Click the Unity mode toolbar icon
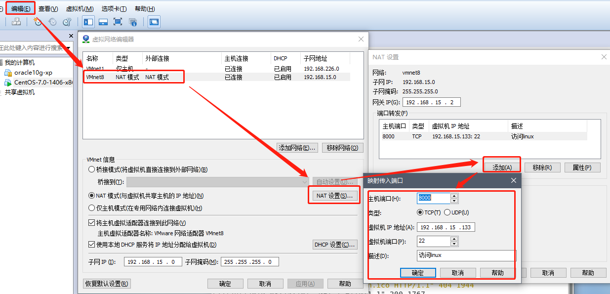 (132, 22)
